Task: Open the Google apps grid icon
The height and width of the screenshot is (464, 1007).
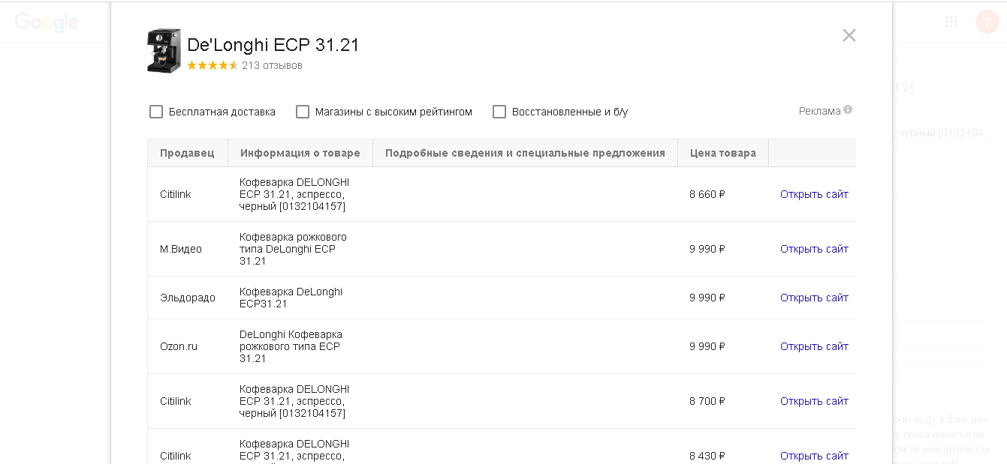Action: tap(951, 22)
